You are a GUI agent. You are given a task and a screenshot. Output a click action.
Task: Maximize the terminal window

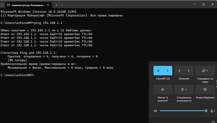(203, 4)
